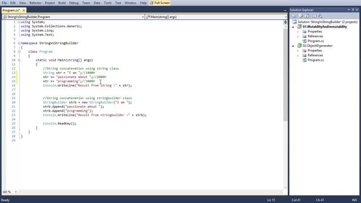
Task: Open the Edit menu
Action: point(13,3)
